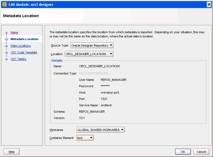Navigate to CDC Code Template step

[24, 53]
